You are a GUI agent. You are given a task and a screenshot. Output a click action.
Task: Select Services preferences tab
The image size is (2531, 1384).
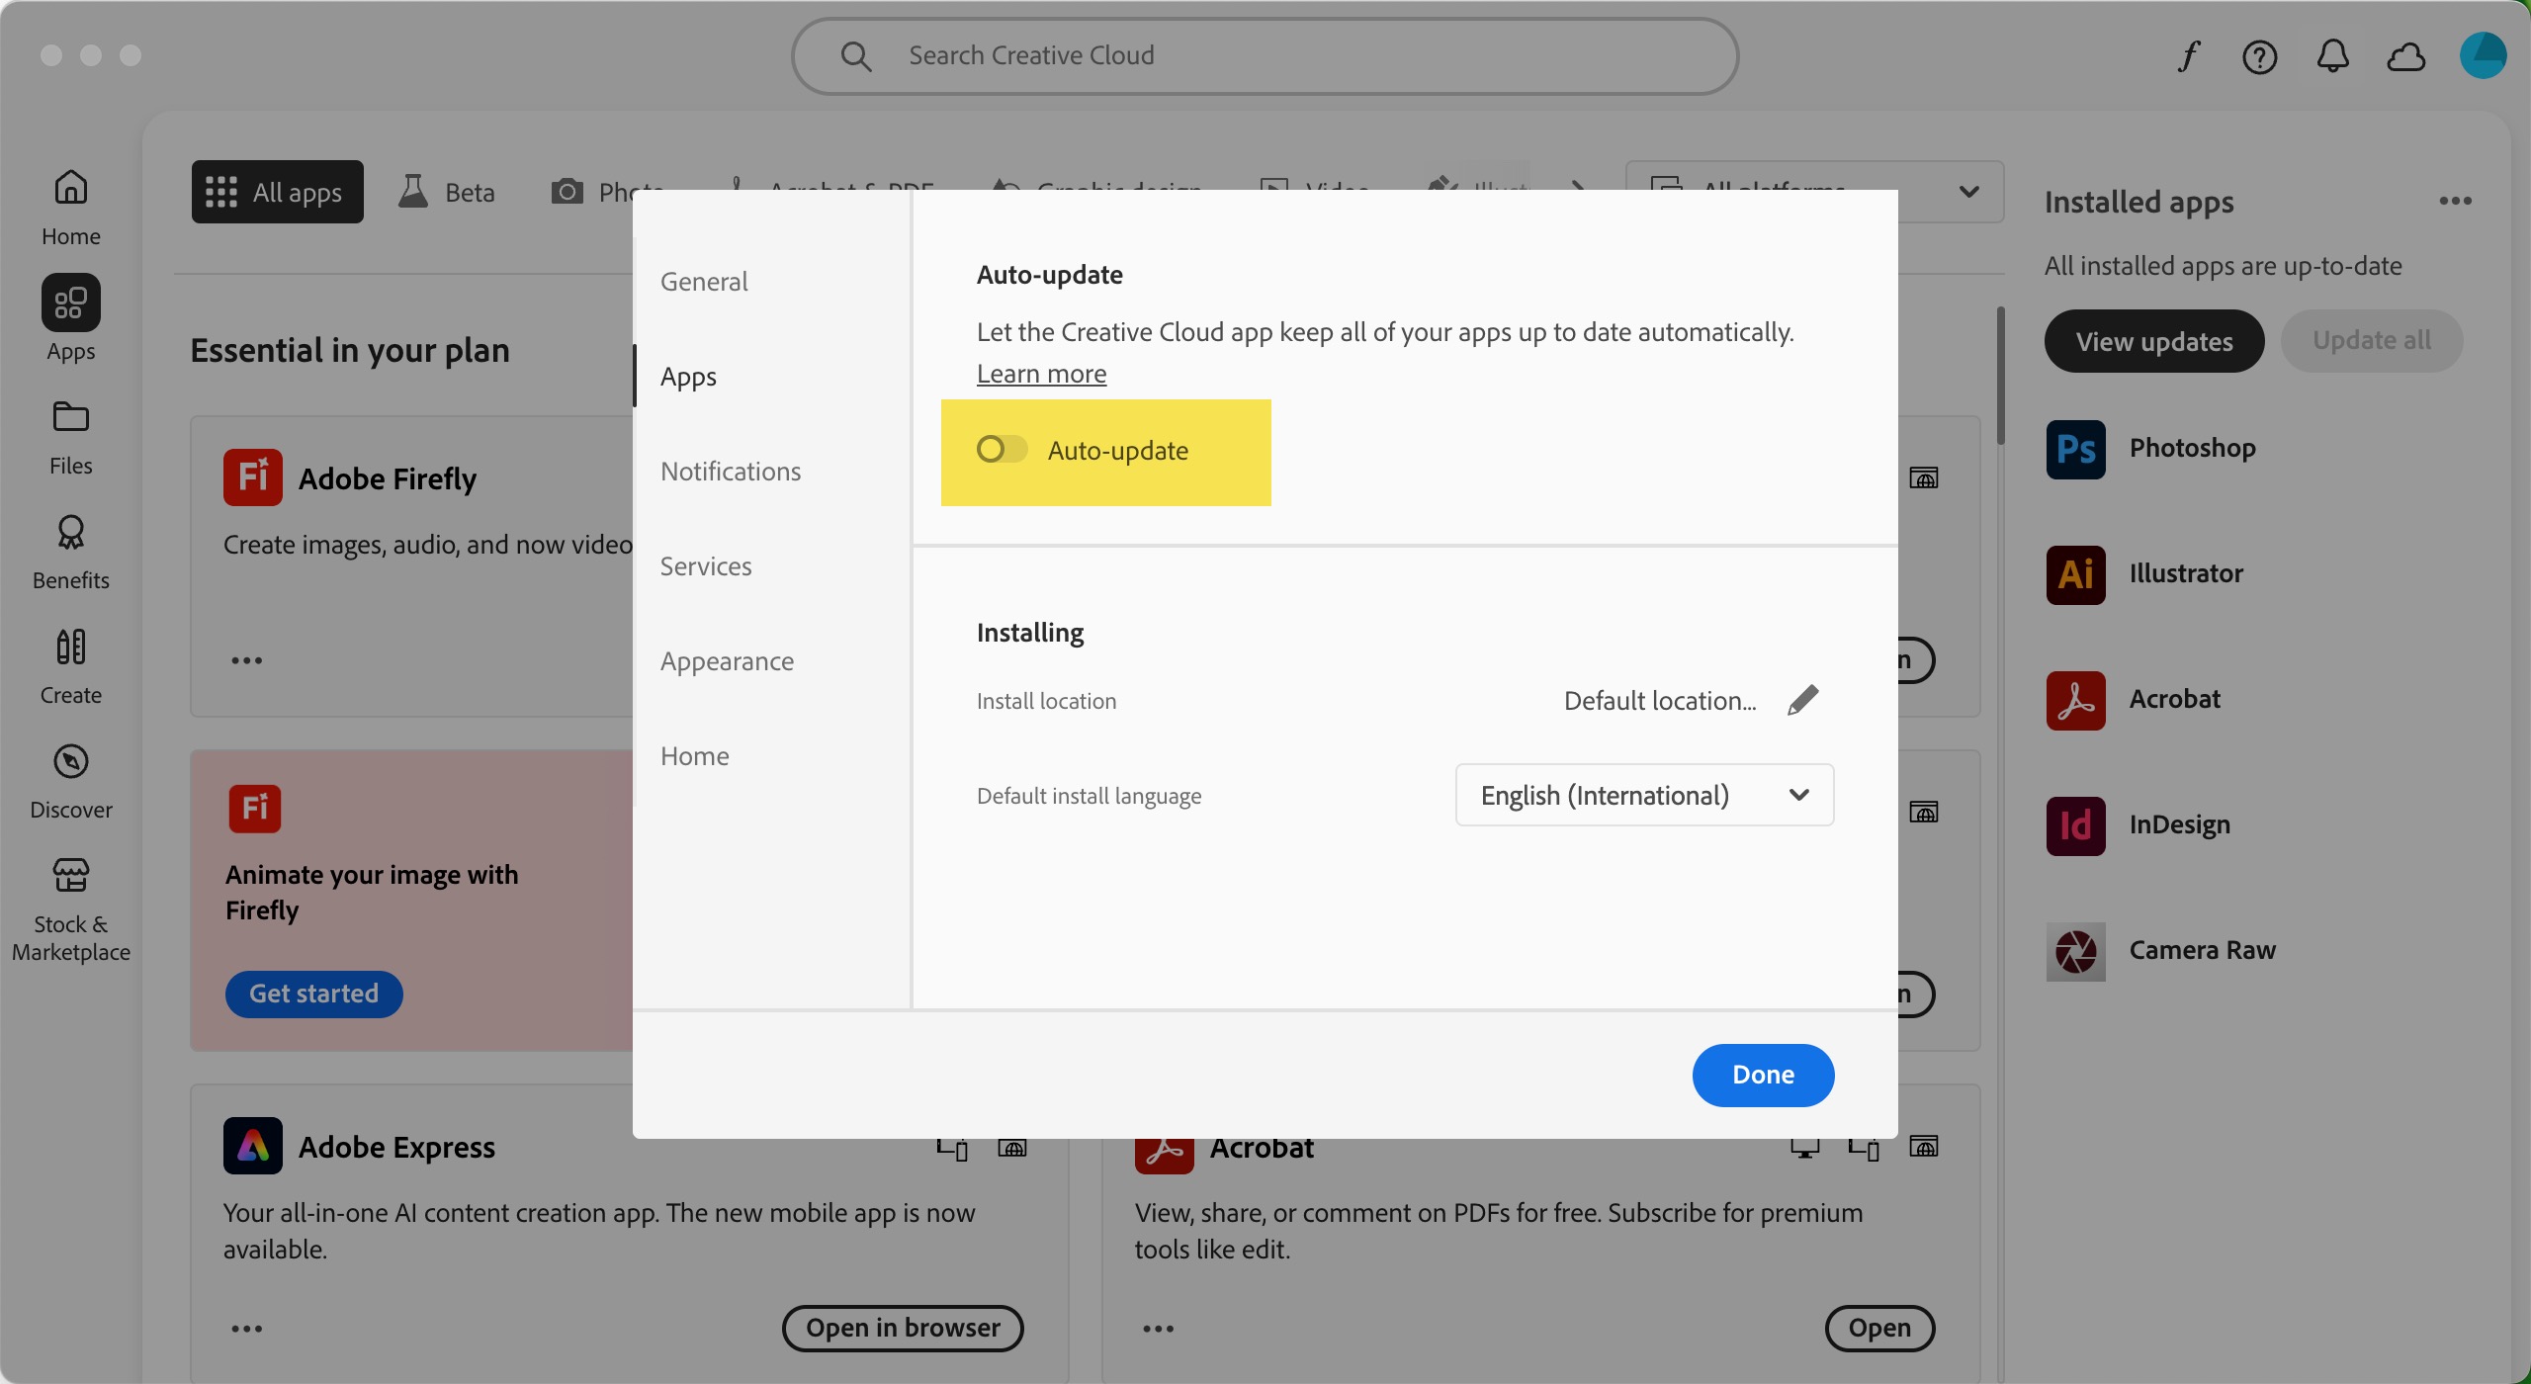point(706,566)
